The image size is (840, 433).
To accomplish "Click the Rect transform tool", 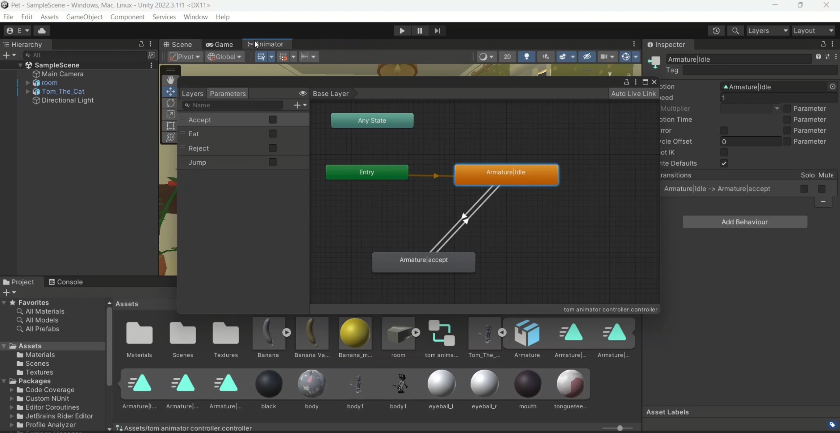I will click(x=170, y=125).
